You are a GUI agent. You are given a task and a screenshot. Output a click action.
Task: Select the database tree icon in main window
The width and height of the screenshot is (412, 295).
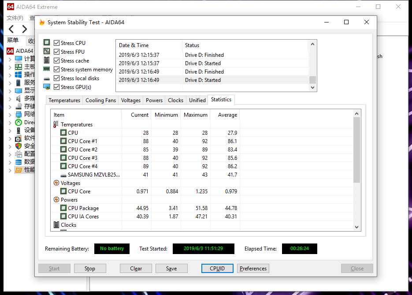coord(19,162)
